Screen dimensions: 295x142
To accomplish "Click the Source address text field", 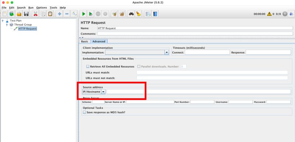I will tap(199, 92).
